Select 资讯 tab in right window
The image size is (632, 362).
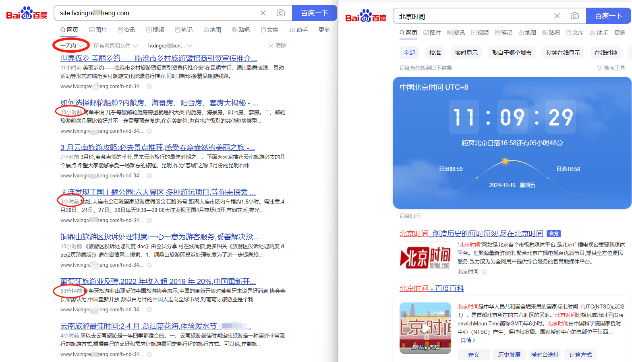(x=456, y=33)
